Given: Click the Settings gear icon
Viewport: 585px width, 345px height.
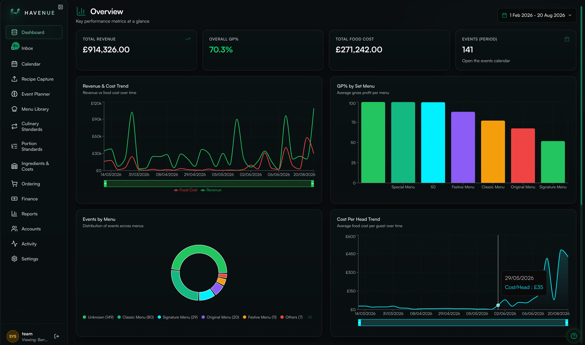Looking at the screenshot, I should (14, 259).
